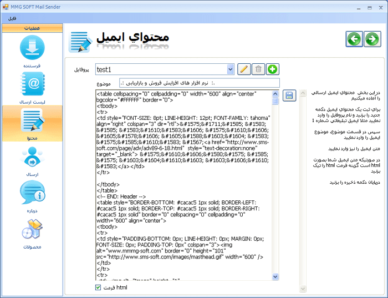Screen dimensions: 388x298
Task: Click content area scrollbar down arrow
Action: pyautogui.click(x=275, y=276)
